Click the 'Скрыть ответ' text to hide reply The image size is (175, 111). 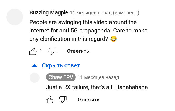pos(61,65)
